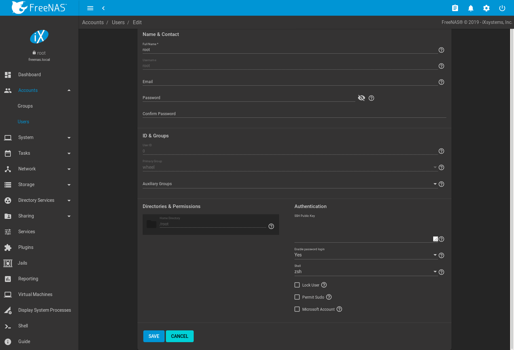Click into the Email field
514x350 pixels.
click(x=290, y=82)
